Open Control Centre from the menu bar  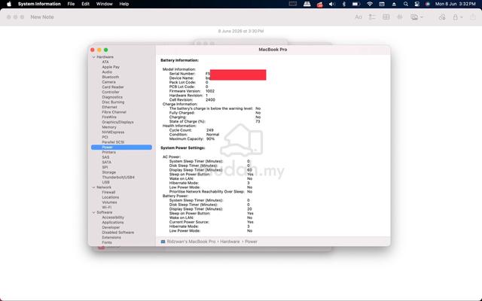pyautogui.click(x=416, y=4)
